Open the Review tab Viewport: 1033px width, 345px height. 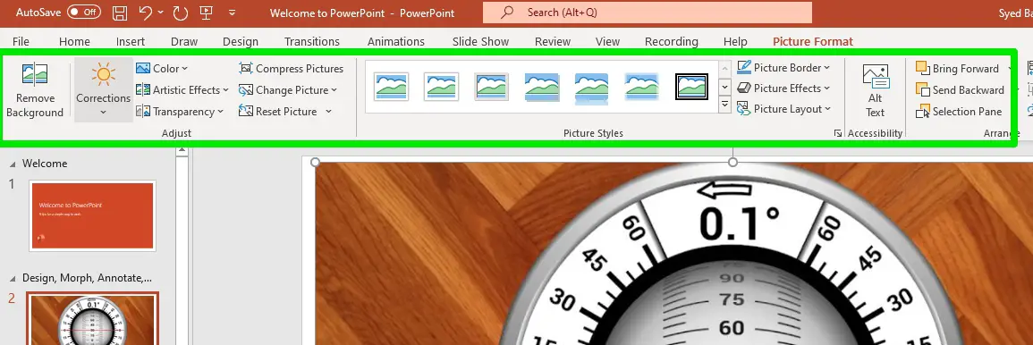(x=553, y=41)
